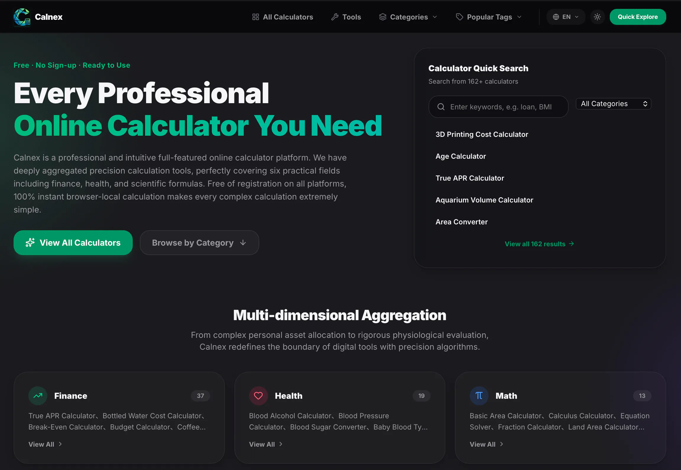
Task: Click the Quick Explore button
Action: [638, 17]
